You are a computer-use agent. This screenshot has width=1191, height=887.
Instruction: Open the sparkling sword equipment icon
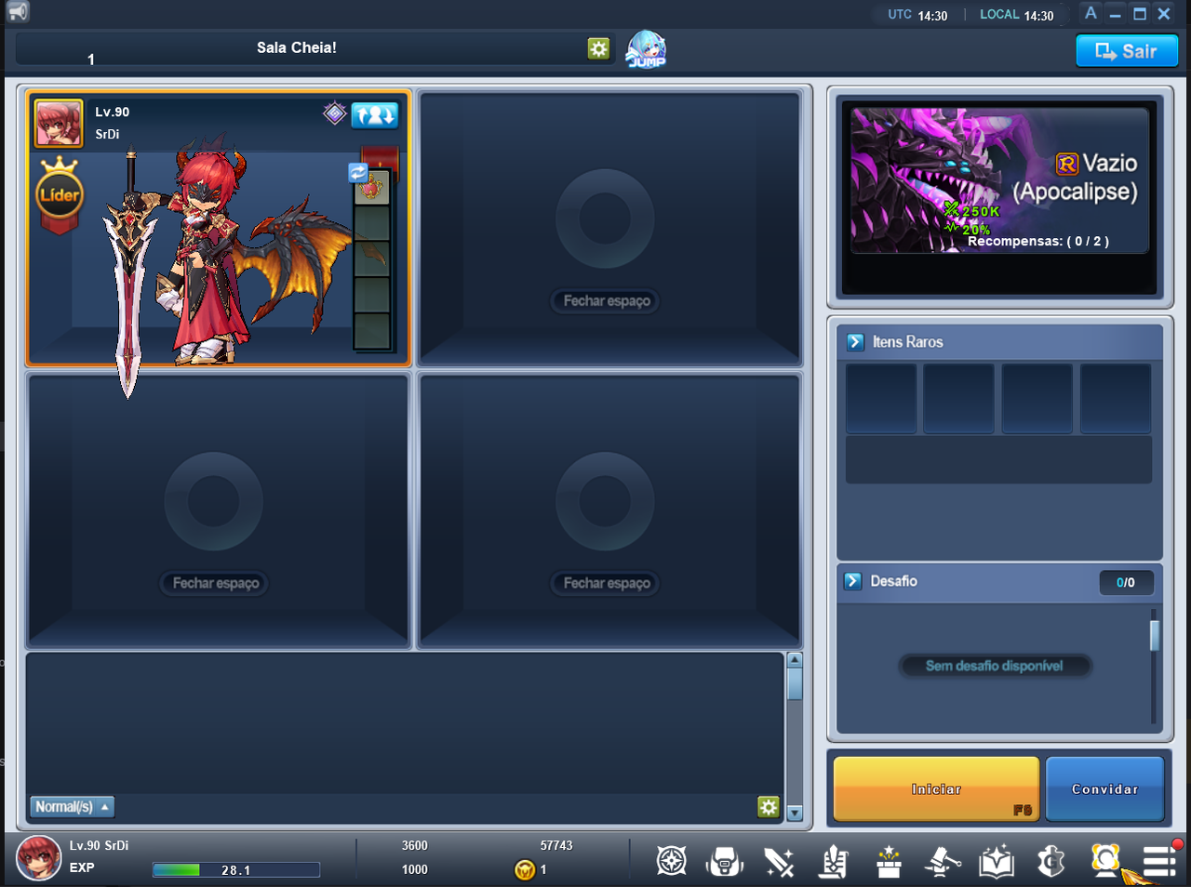[779, 862]
